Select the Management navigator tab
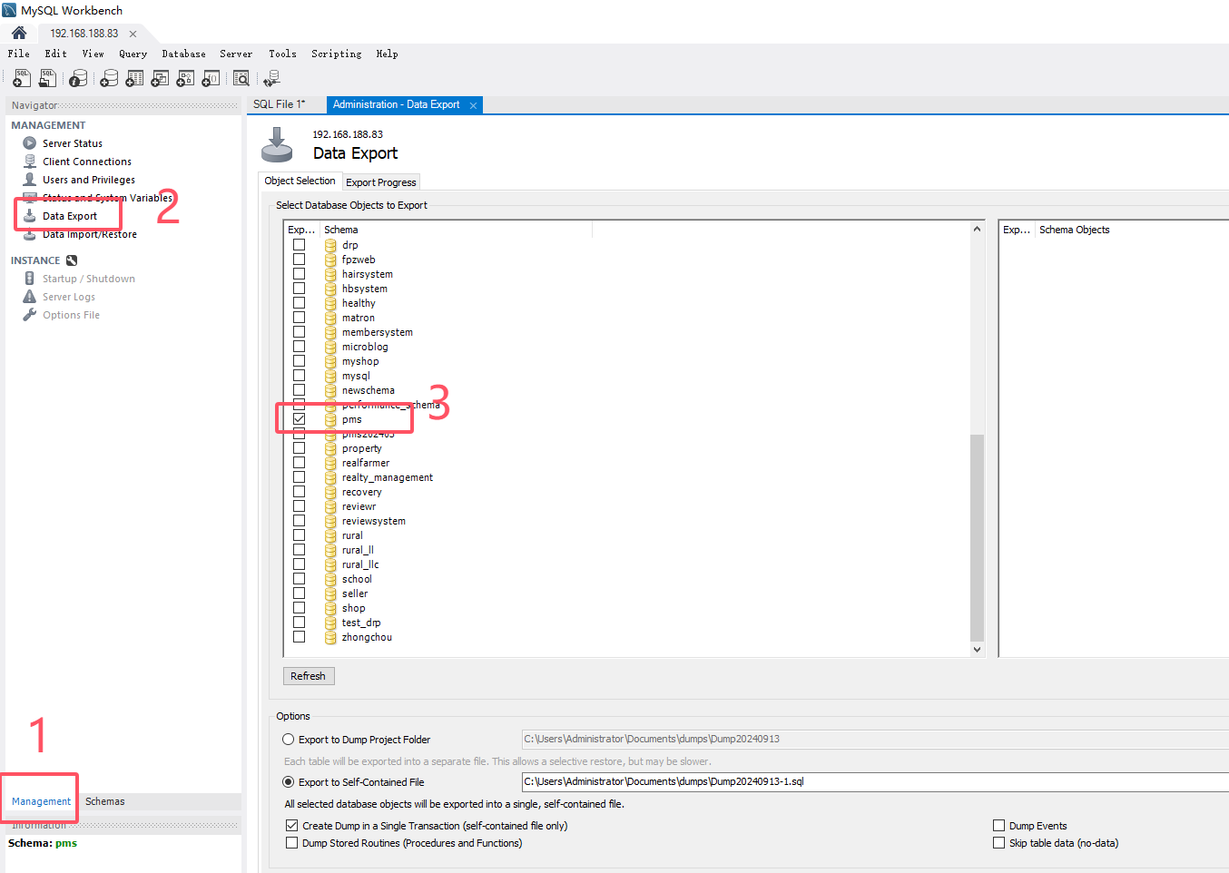This screenshot has height=873, width=1229. pos(41,801)
